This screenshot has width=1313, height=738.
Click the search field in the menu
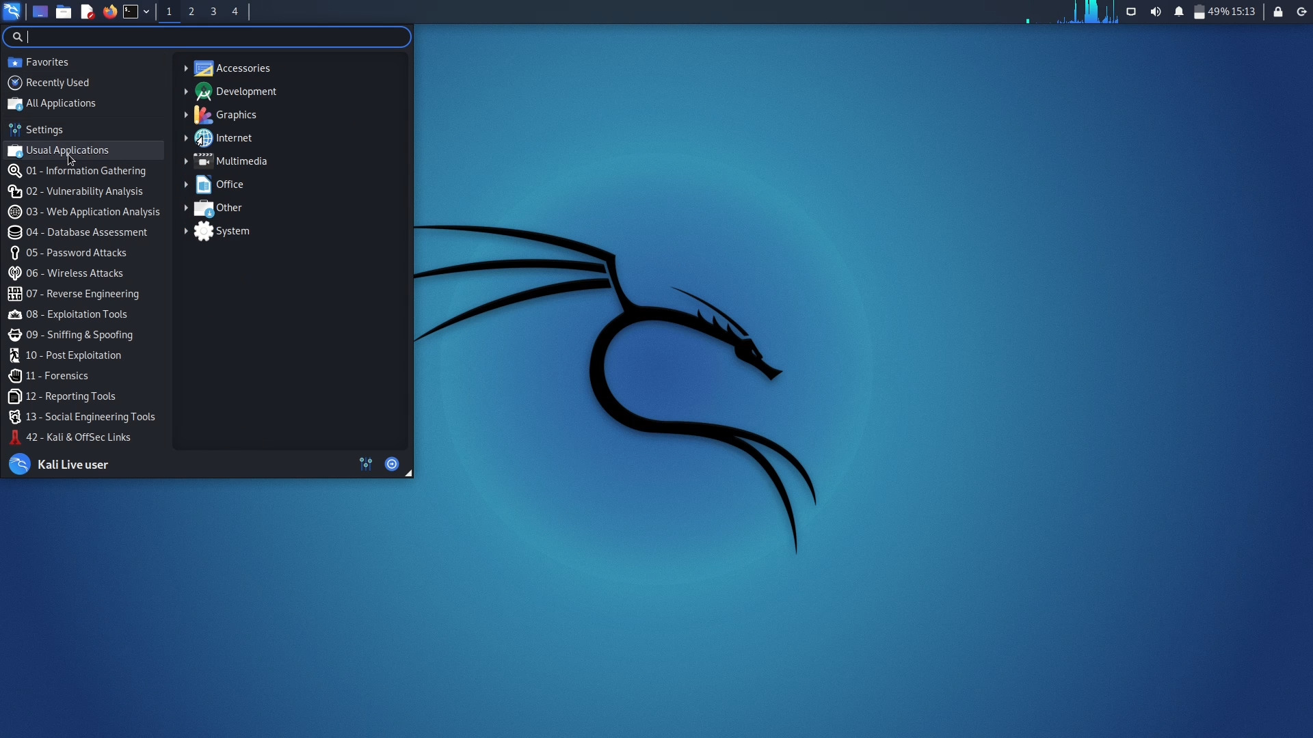click(x=207, y=37)
